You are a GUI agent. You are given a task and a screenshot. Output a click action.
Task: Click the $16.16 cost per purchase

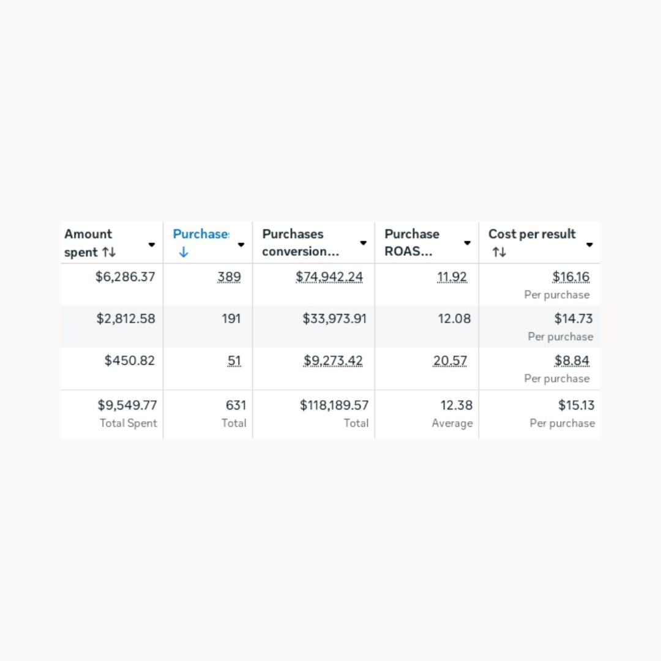coord(571,277)
